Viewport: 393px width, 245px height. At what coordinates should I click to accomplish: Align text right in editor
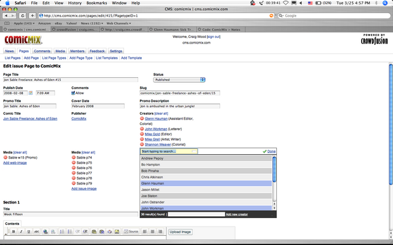point(160,232)
